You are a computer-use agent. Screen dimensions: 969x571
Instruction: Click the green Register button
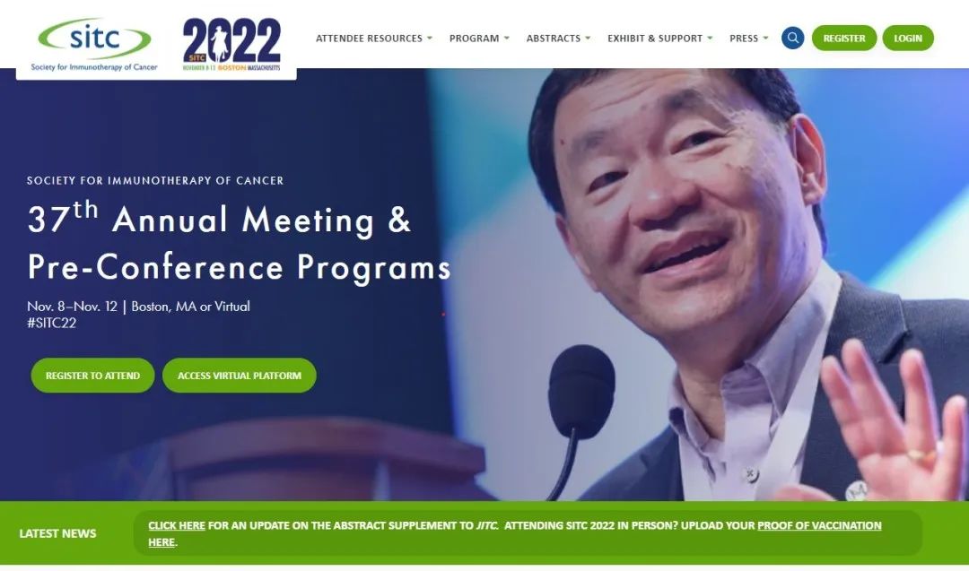tap(844, 39)
